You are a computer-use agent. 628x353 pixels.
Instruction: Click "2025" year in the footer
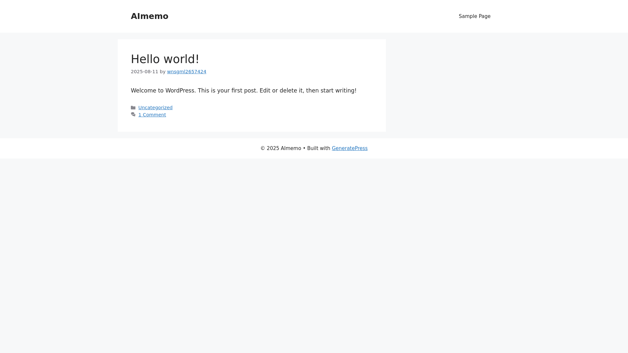(273, 148)
